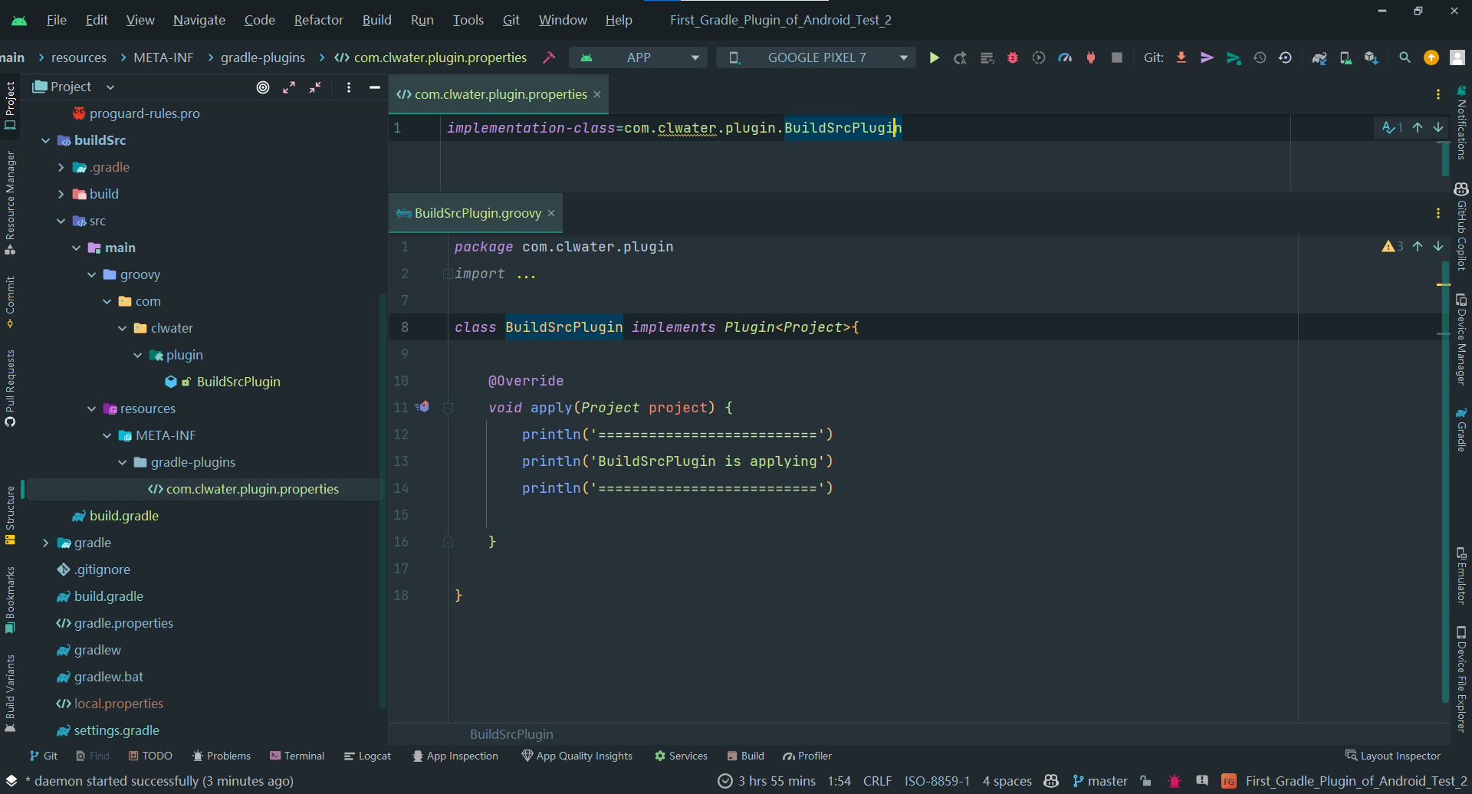The width and height of the screenshot is (1472, 794).
Task: Collapse the buildSrc folder
Action: [46, 140]
